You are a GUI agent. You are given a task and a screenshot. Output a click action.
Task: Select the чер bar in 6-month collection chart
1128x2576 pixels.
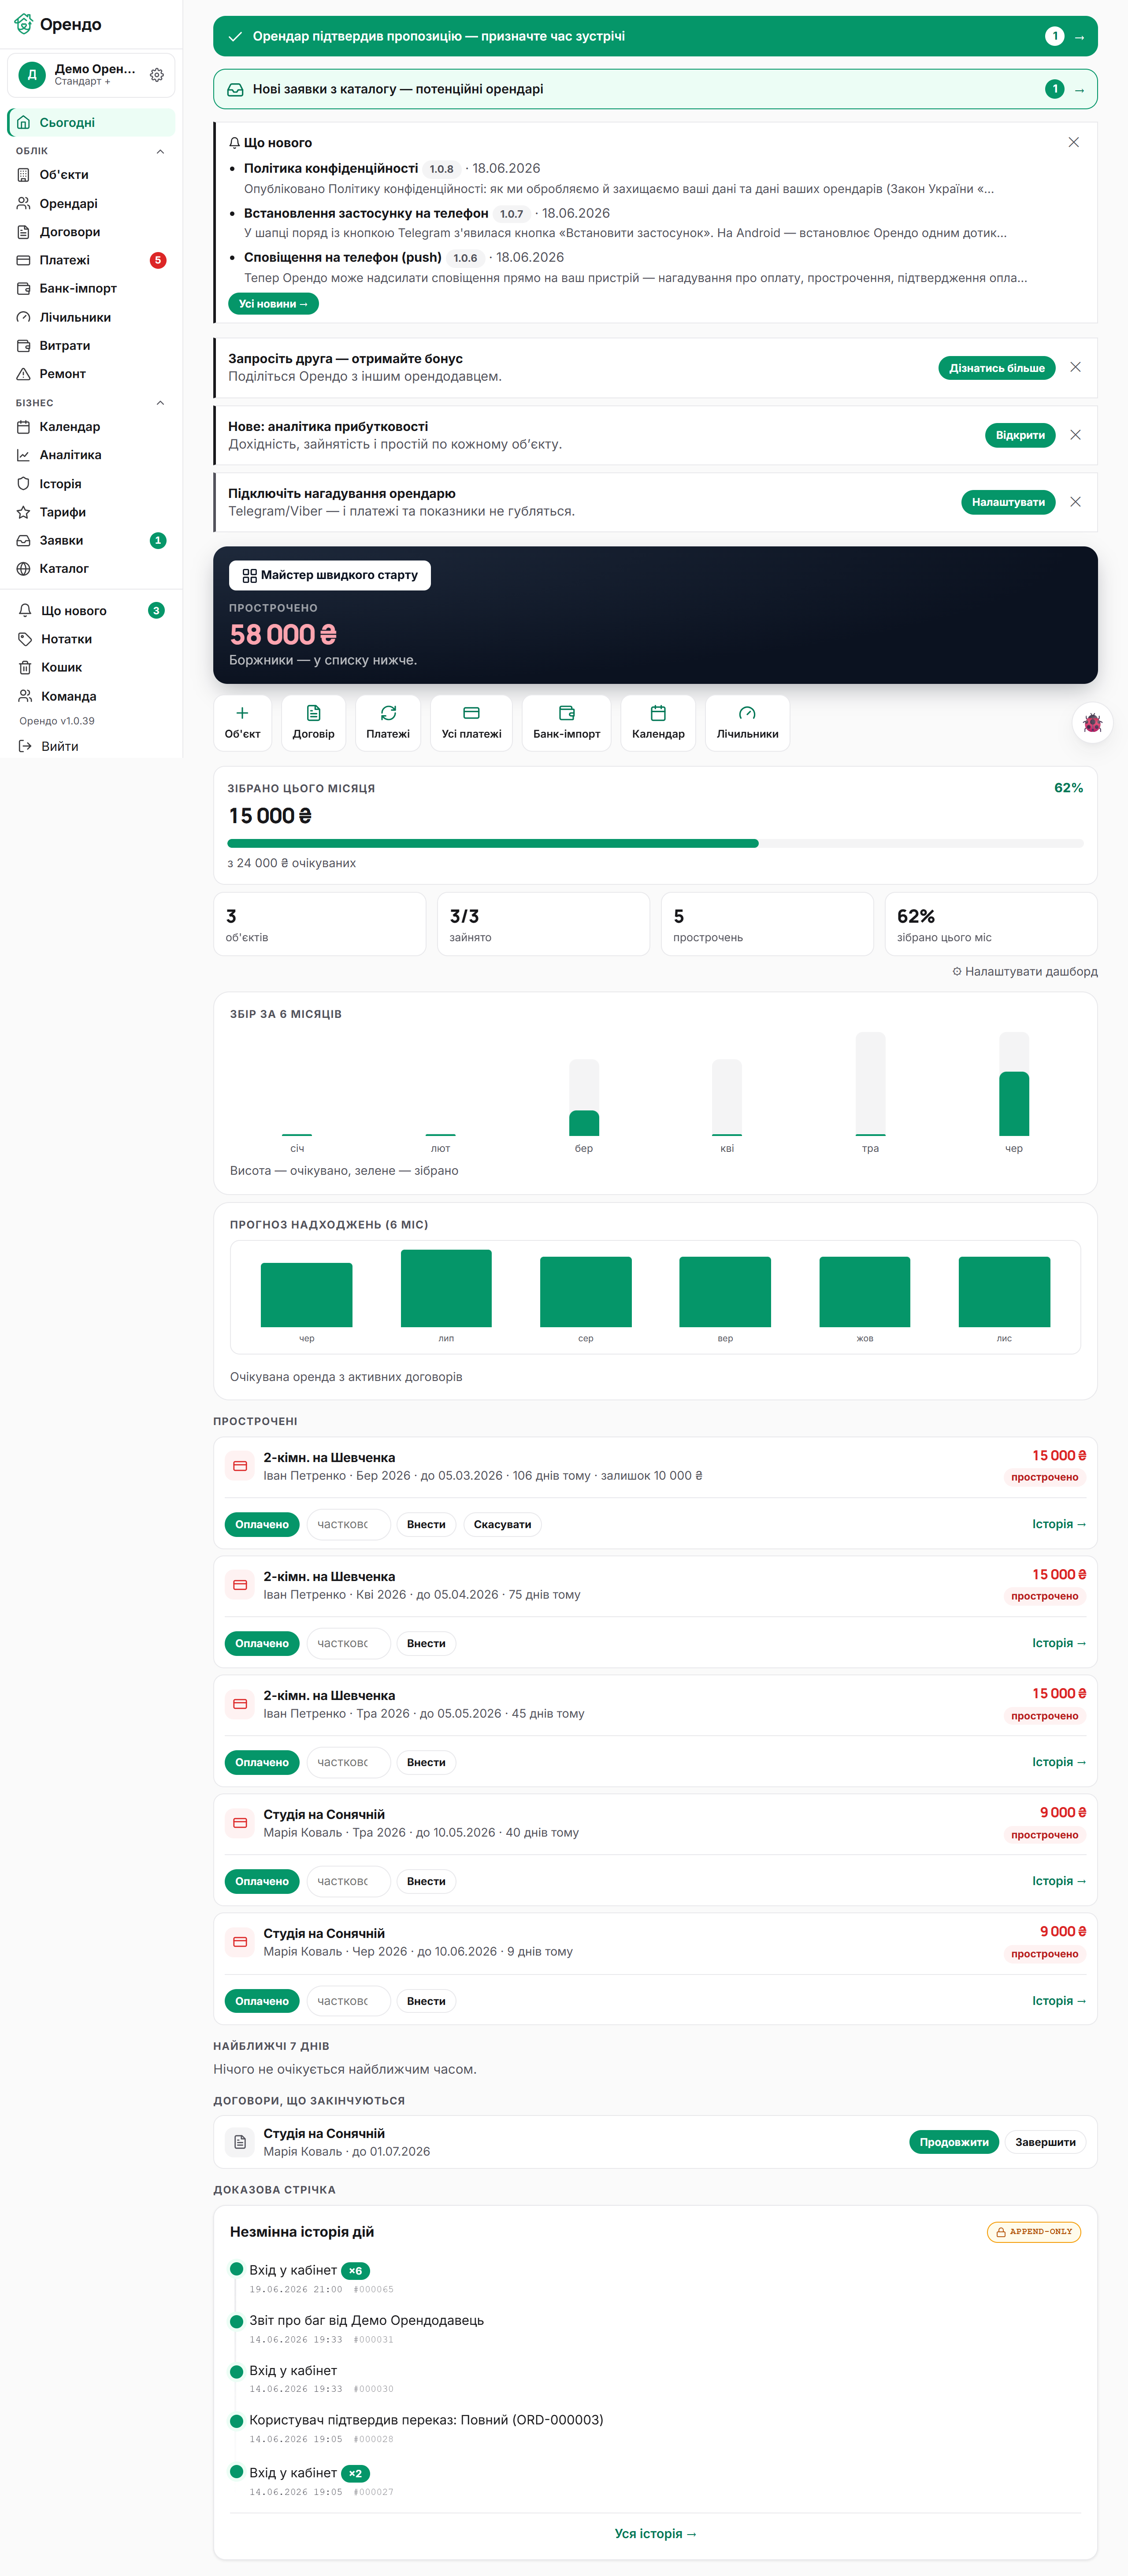point(1014,1084)
